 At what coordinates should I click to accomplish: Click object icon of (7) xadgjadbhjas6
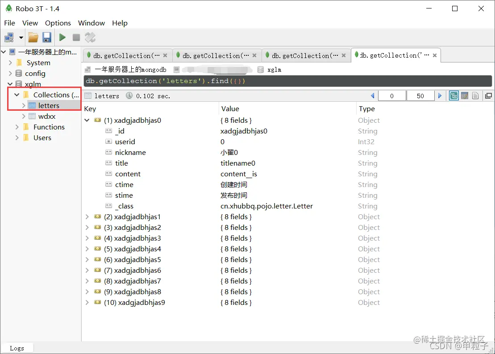point(98,271)
